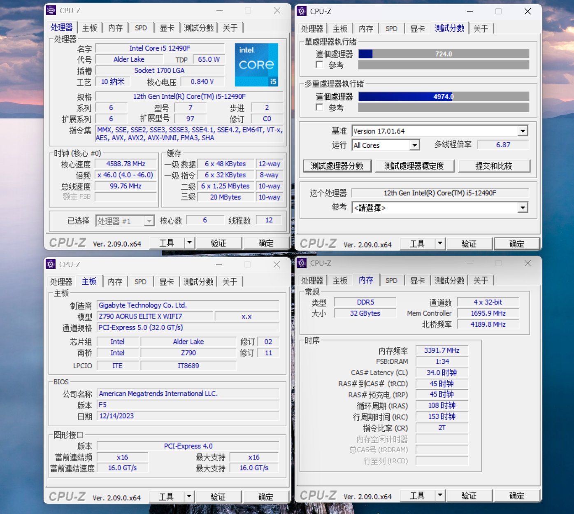Open 測試分數 tab in the mainboard window
The image size is (574, 514).
[198, 282]
